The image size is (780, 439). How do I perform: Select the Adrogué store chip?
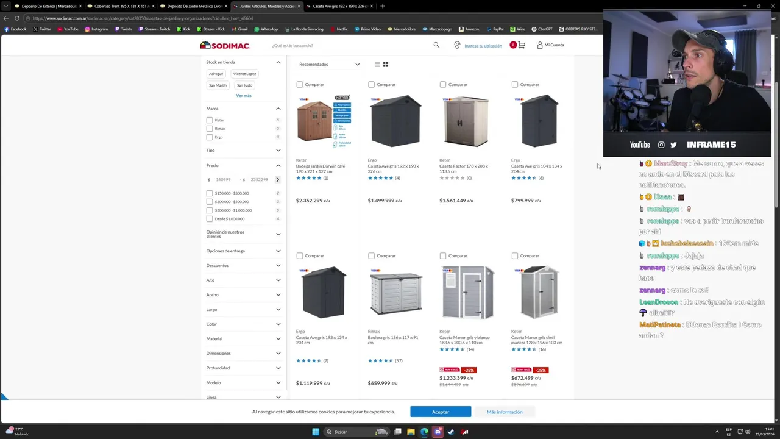pos(216,74)
